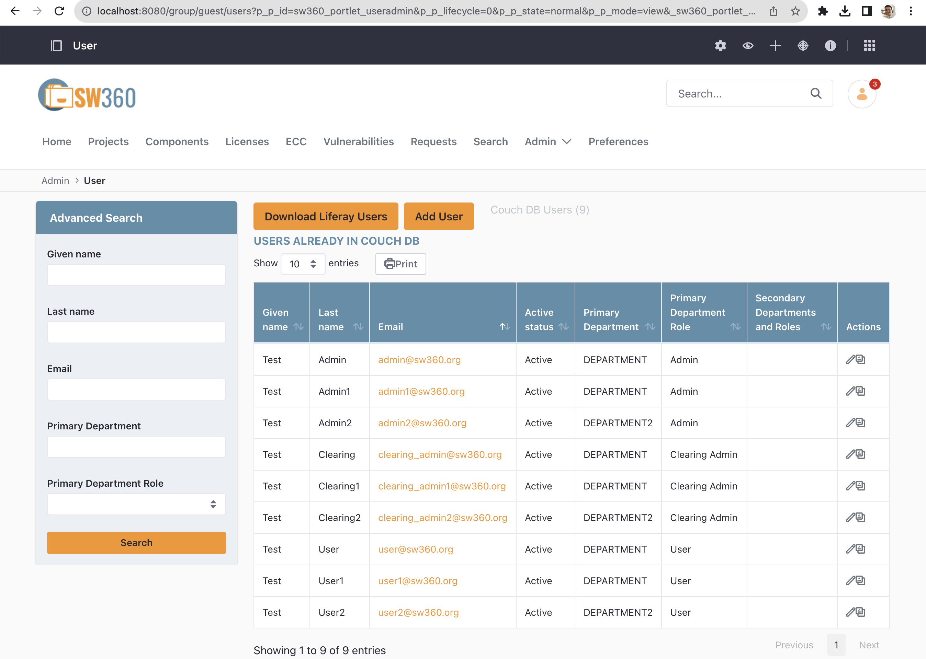Screen dimensions: 926x659
Task: Go to the Components menu item
Action: 177,142
